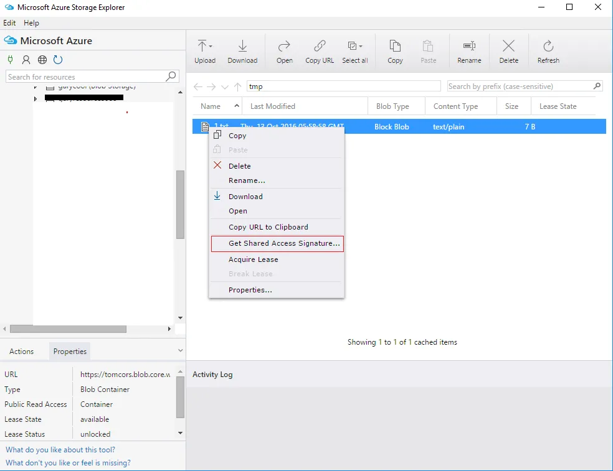Click the Copy toolbar icon
Screen dimensions: 613x471
point(395,46)
